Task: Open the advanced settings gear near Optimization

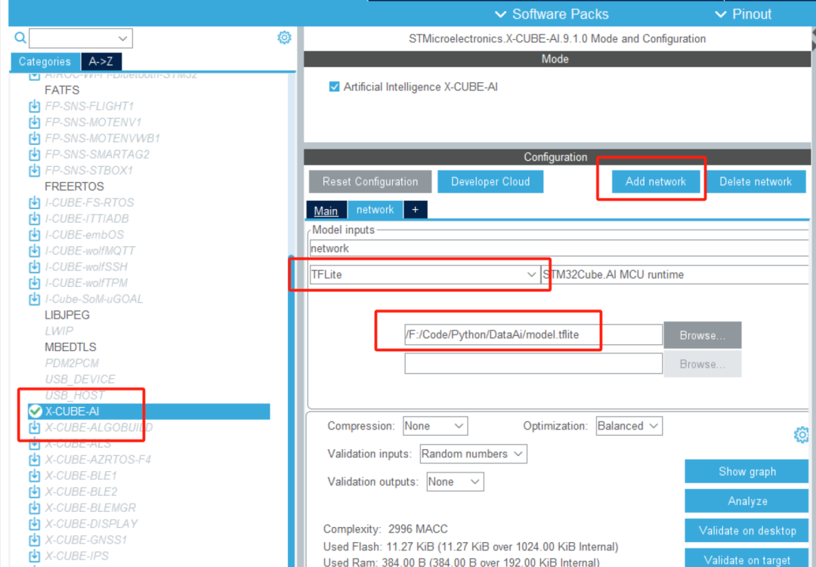Action: (802, 435)
